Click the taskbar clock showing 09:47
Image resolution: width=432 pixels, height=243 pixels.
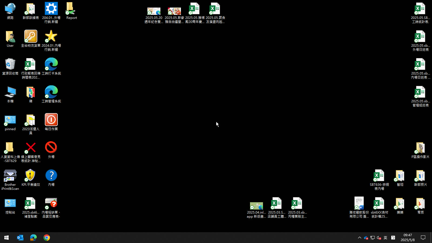407,238
